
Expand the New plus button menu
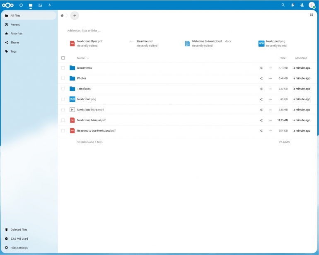click(75, 15)
